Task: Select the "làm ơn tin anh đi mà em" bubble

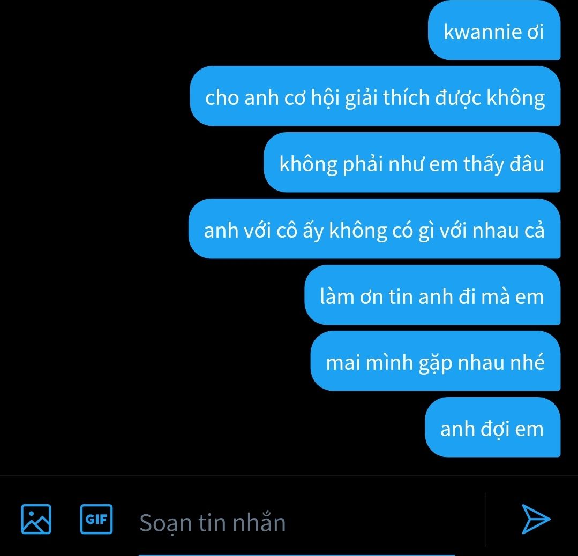Action: coord(432,295)
